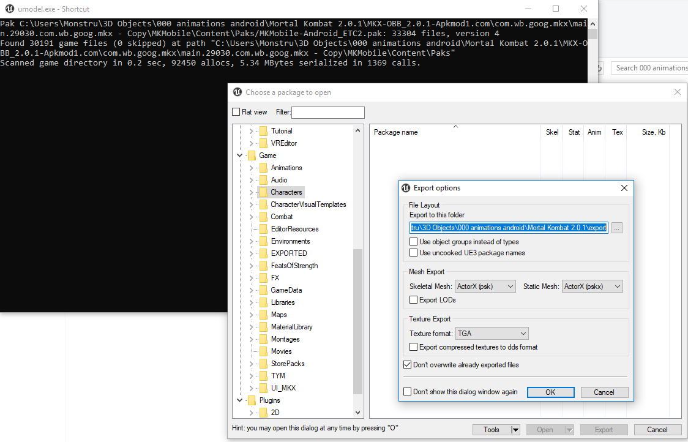Collapse the Plugins tree node
688x442 pixels.
(x=239, y=400)
